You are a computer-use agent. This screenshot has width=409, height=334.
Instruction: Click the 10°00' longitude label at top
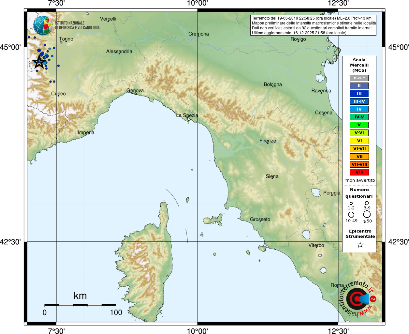point(197,3)
